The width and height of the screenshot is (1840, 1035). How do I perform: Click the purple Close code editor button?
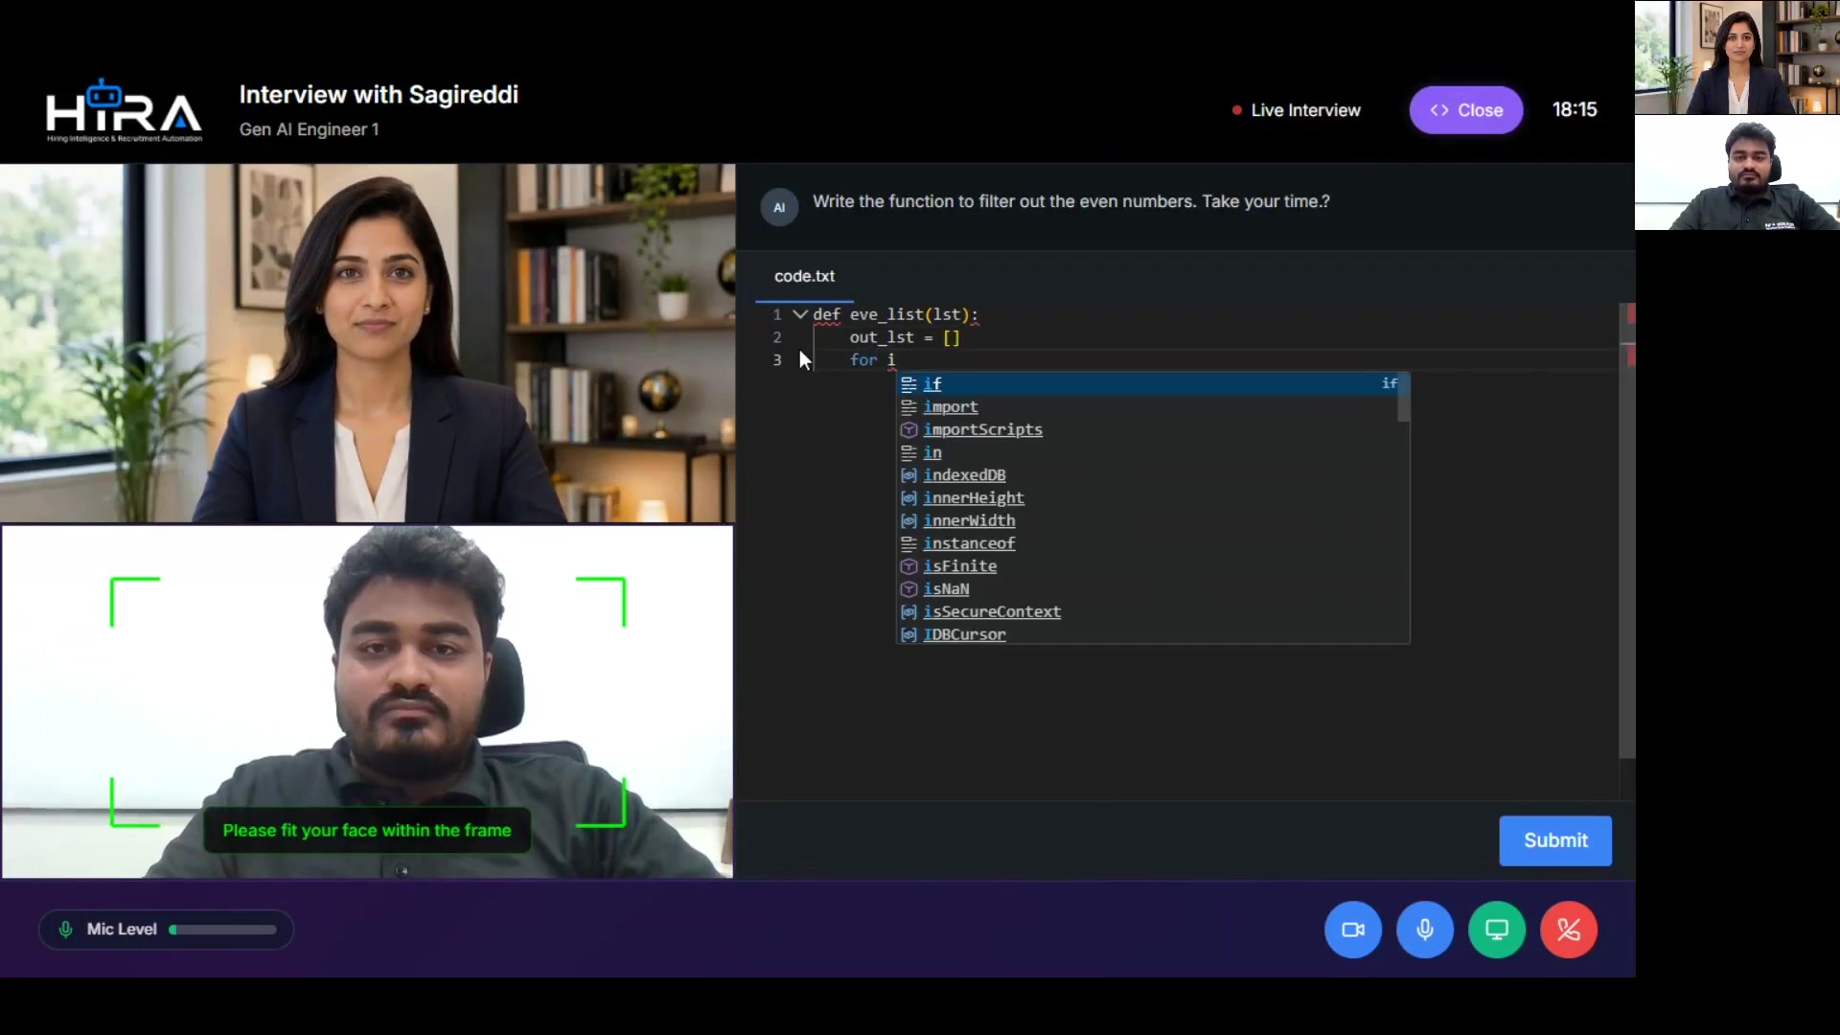pos(1465,110)
